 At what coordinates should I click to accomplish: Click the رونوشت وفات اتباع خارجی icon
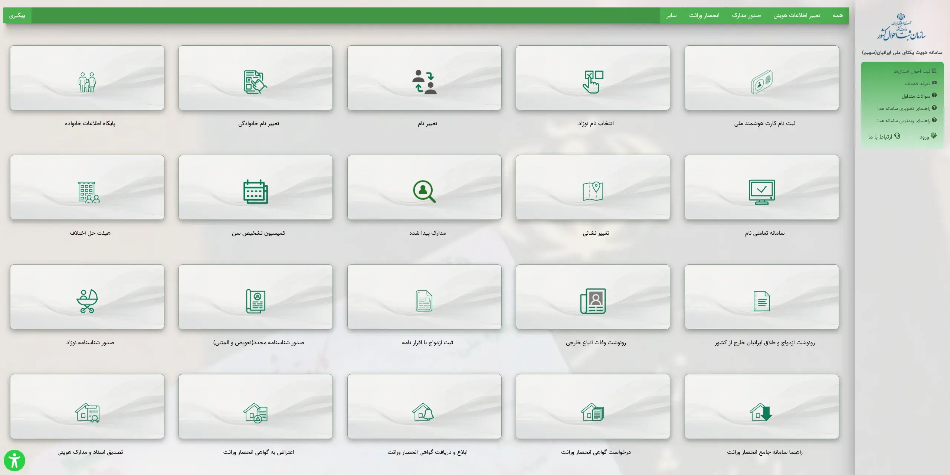[x=593, y=301]
